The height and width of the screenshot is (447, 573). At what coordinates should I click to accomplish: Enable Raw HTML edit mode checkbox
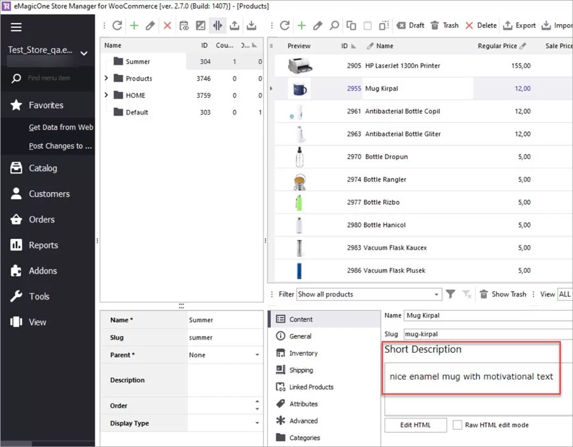456,425
